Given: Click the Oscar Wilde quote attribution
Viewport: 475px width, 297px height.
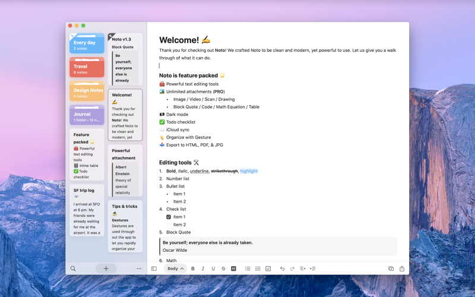Looking at the screenshot, I should (175, 250).
